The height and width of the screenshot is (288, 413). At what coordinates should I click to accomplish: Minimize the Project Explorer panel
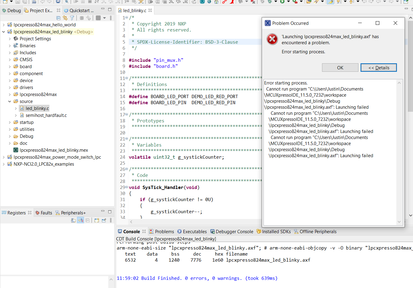(103, 9)
